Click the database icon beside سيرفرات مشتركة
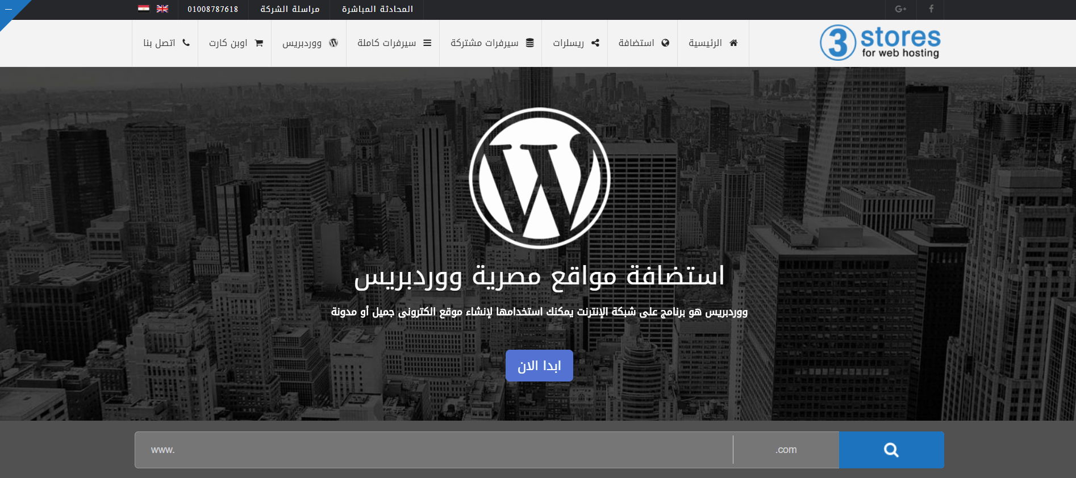Viewport: 1076px width, 478px height. point(529,43)
